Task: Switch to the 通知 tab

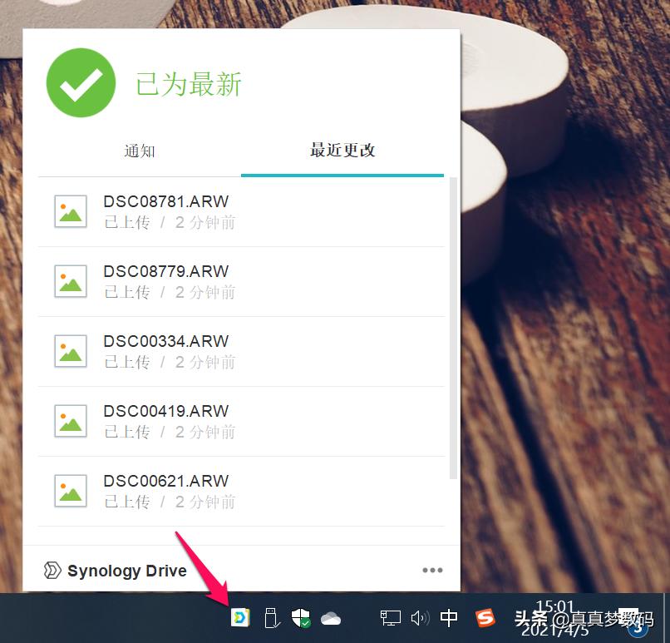Action: point(139,151)
